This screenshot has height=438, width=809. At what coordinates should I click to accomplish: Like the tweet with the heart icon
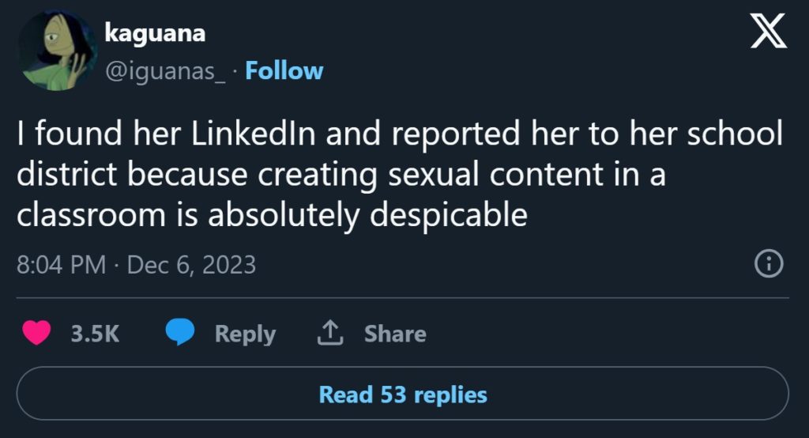coord(36,334)
